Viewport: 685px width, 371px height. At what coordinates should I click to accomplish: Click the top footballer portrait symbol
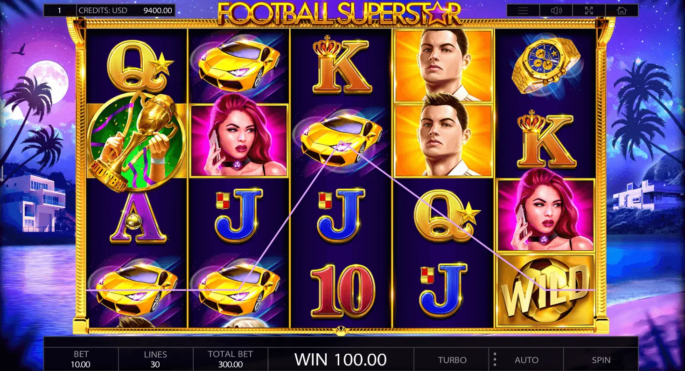443,65
